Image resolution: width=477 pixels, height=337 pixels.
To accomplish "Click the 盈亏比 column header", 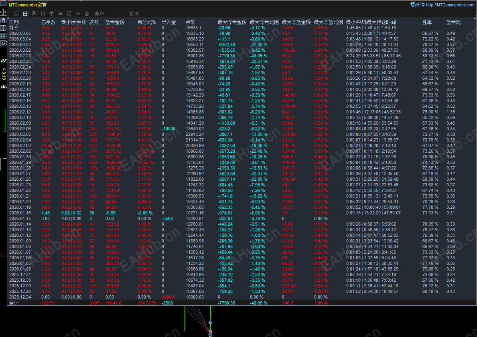I will 454,22.
